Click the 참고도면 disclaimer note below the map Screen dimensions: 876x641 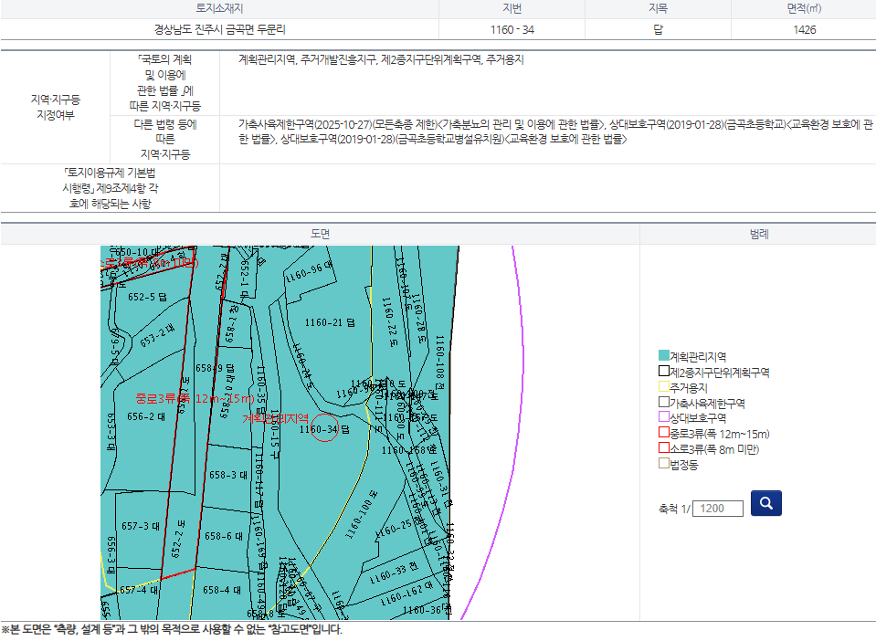click(x=172, y=629)
